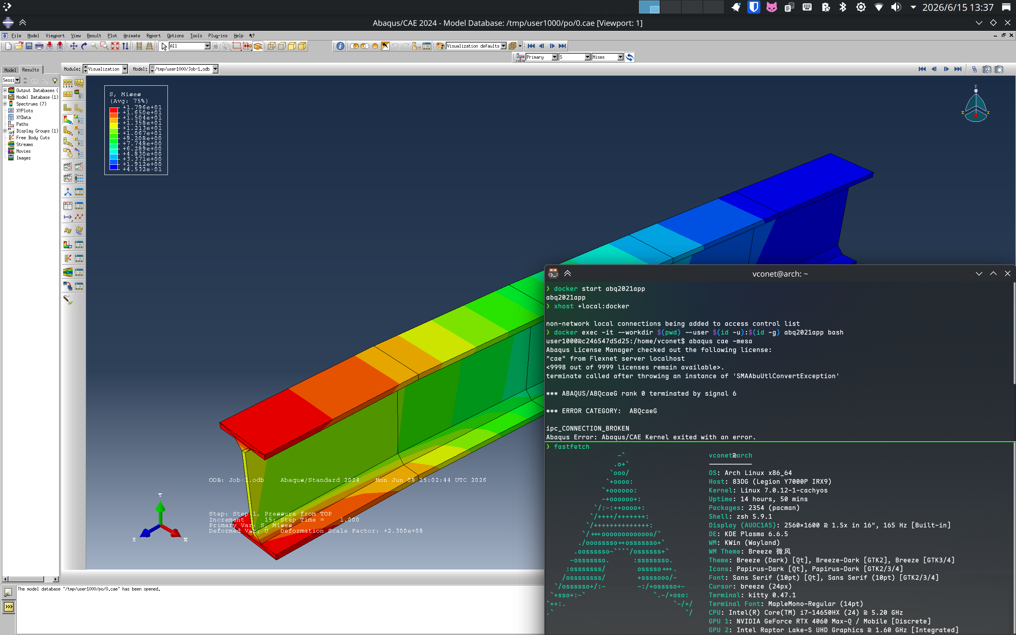Screen dimensions: 1016x635
Task: Click the Auto-Fit View icon
Action: click(x=115, y=46)
